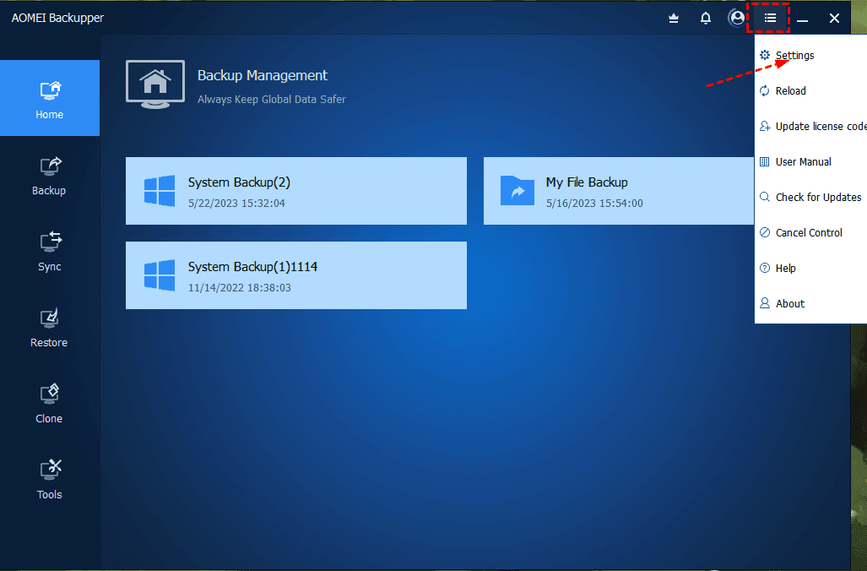Viewport: 867px width, 571px height.
Task: Open the Restore section in sidebar
Action: coord(49,329)
